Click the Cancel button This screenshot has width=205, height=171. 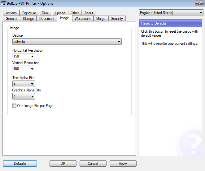93,164
